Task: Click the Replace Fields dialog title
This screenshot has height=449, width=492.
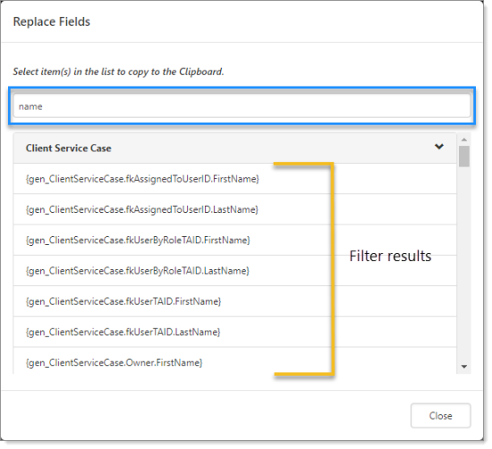Action: coord(52,21)
